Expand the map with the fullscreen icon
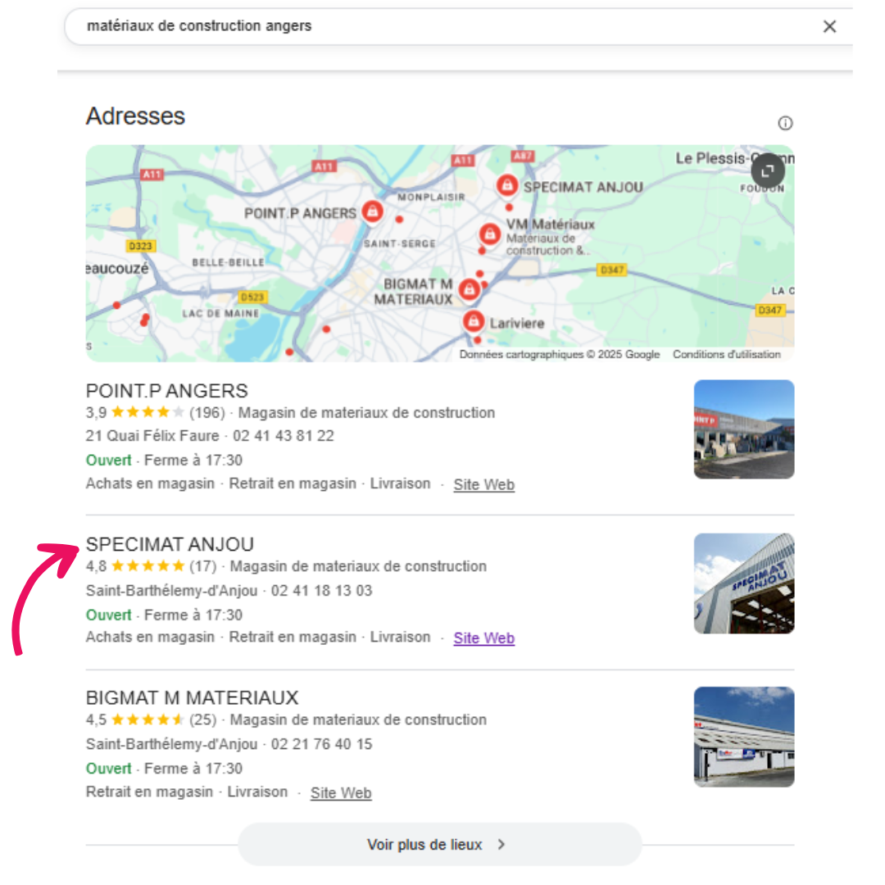This screenshot has width=885, height=885. 768,170
